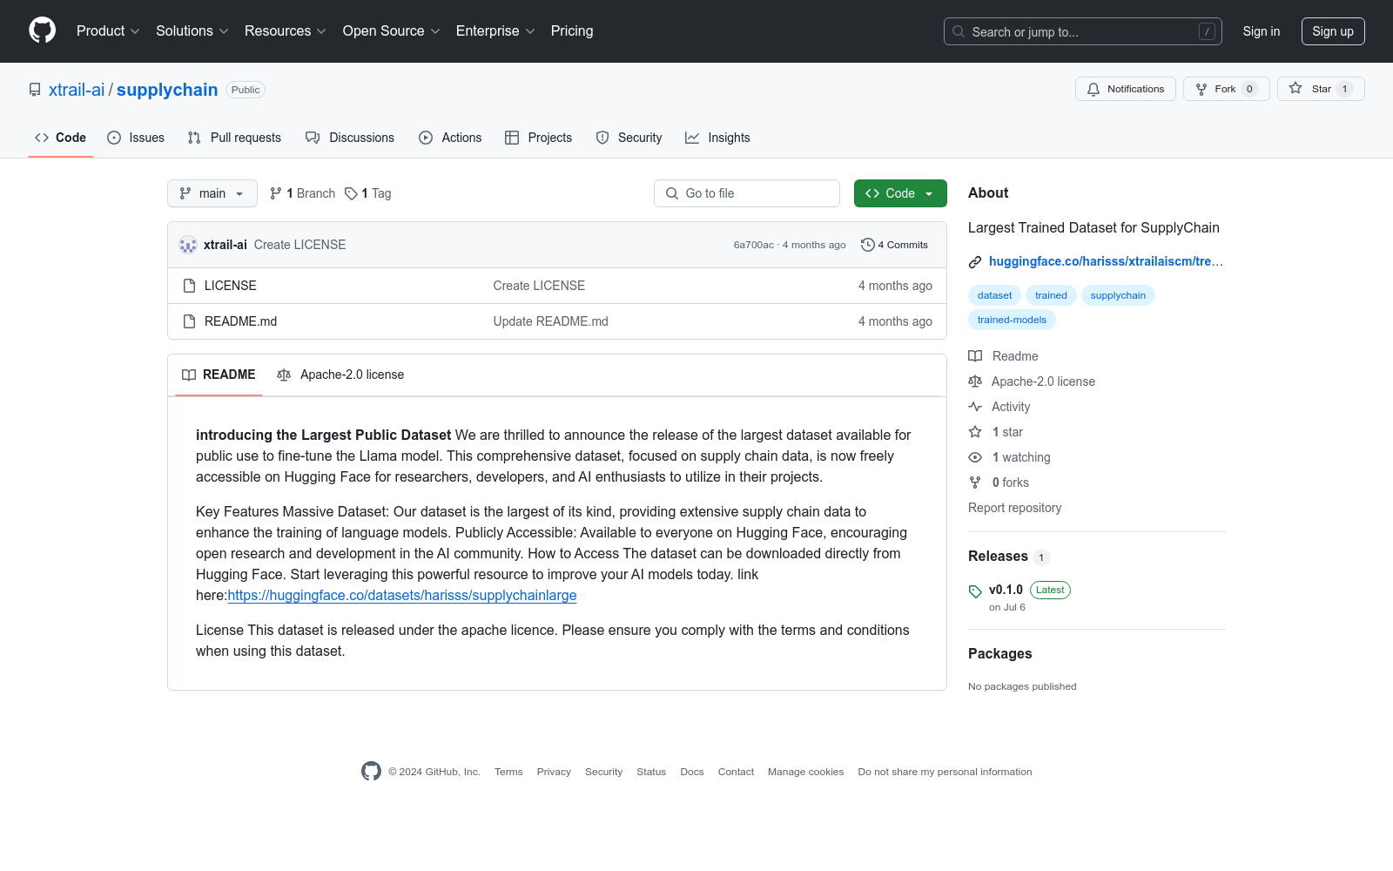The height and width of the screenshot is (871, 1393).
Task: View the 1 star stargazers link
Action: tap(996, 432)
